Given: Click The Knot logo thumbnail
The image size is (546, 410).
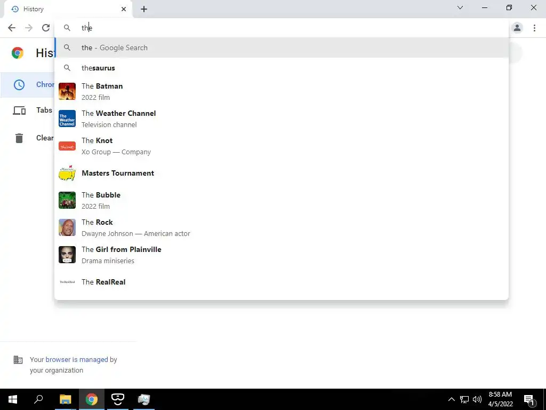Looking at the screenshot, I should tap(67, 146).
